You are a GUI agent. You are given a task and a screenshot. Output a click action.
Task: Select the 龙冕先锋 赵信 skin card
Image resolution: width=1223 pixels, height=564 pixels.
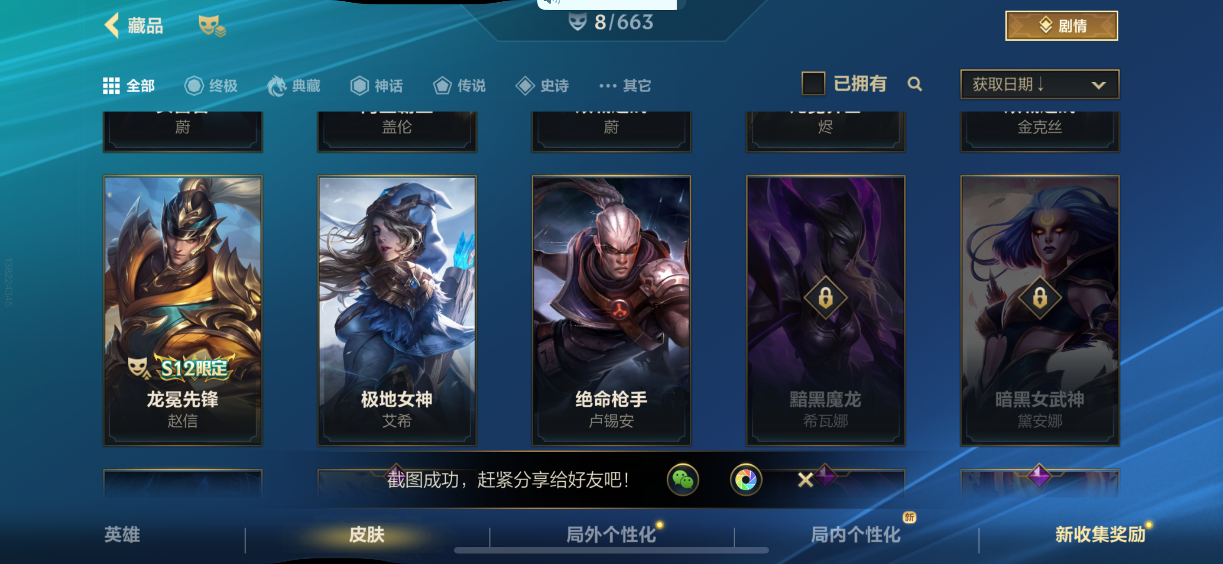(183, 310)
